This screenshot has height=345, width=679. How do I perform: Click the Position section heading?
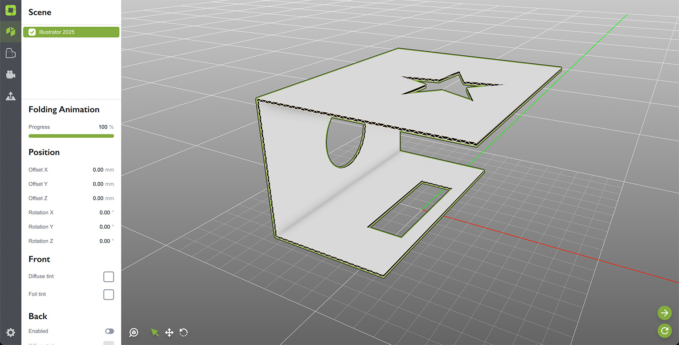(44, 152)
